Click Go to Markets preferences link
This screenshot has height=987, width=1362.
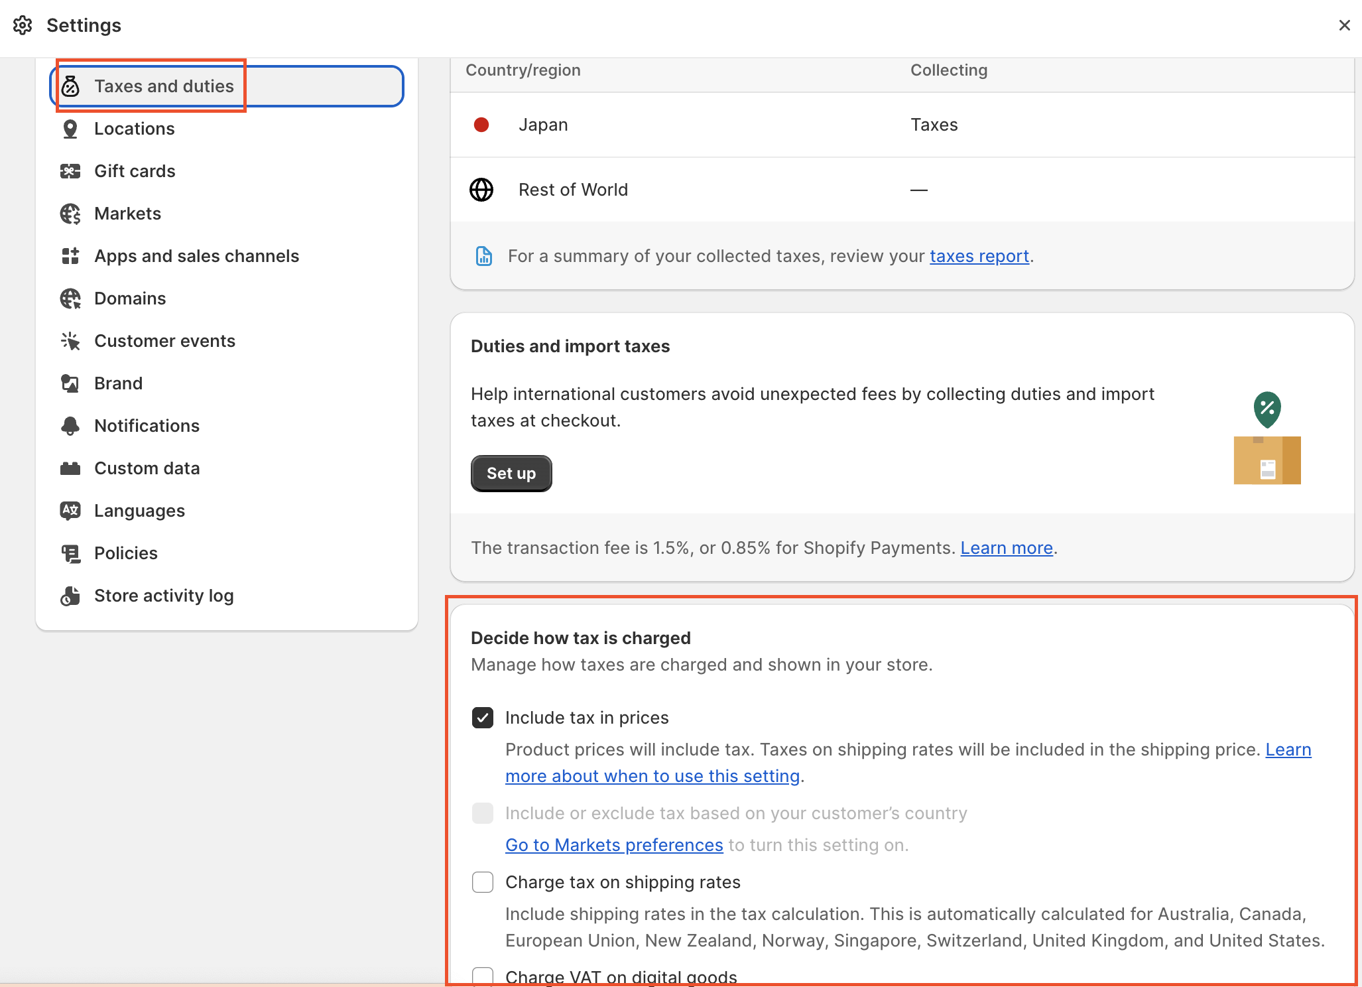coord(614,845)
